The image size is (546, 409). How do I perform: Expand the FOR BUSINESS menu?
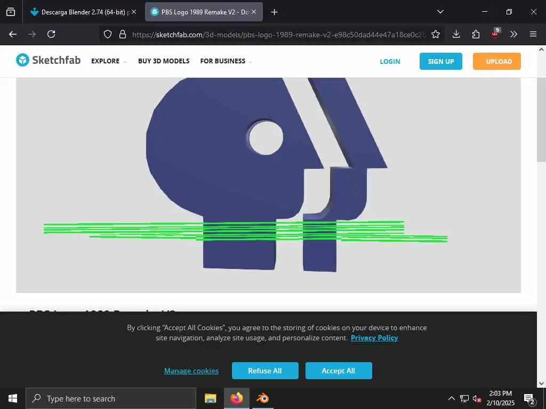(226, 61)
